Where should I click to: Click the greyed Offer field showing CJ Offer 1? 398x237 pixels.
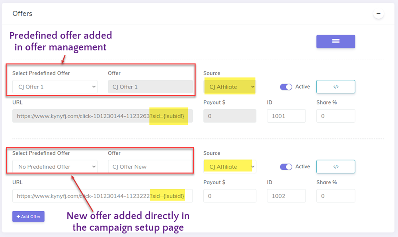(x=150, y=86)
